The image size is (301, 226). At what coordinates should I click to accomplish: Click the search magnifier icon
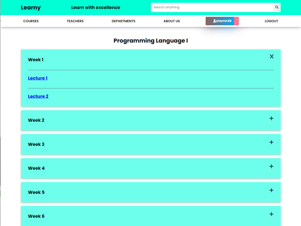click(277, 7)
